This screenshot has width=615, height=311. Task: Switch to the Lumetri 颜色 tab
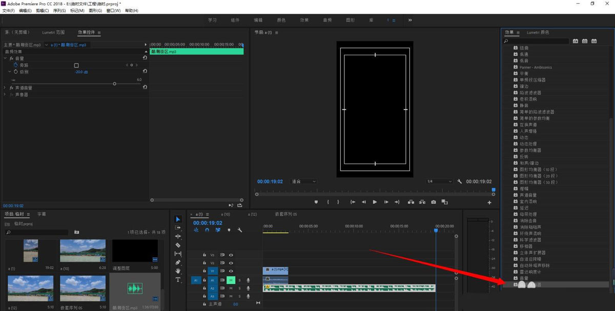click(538, 33)
